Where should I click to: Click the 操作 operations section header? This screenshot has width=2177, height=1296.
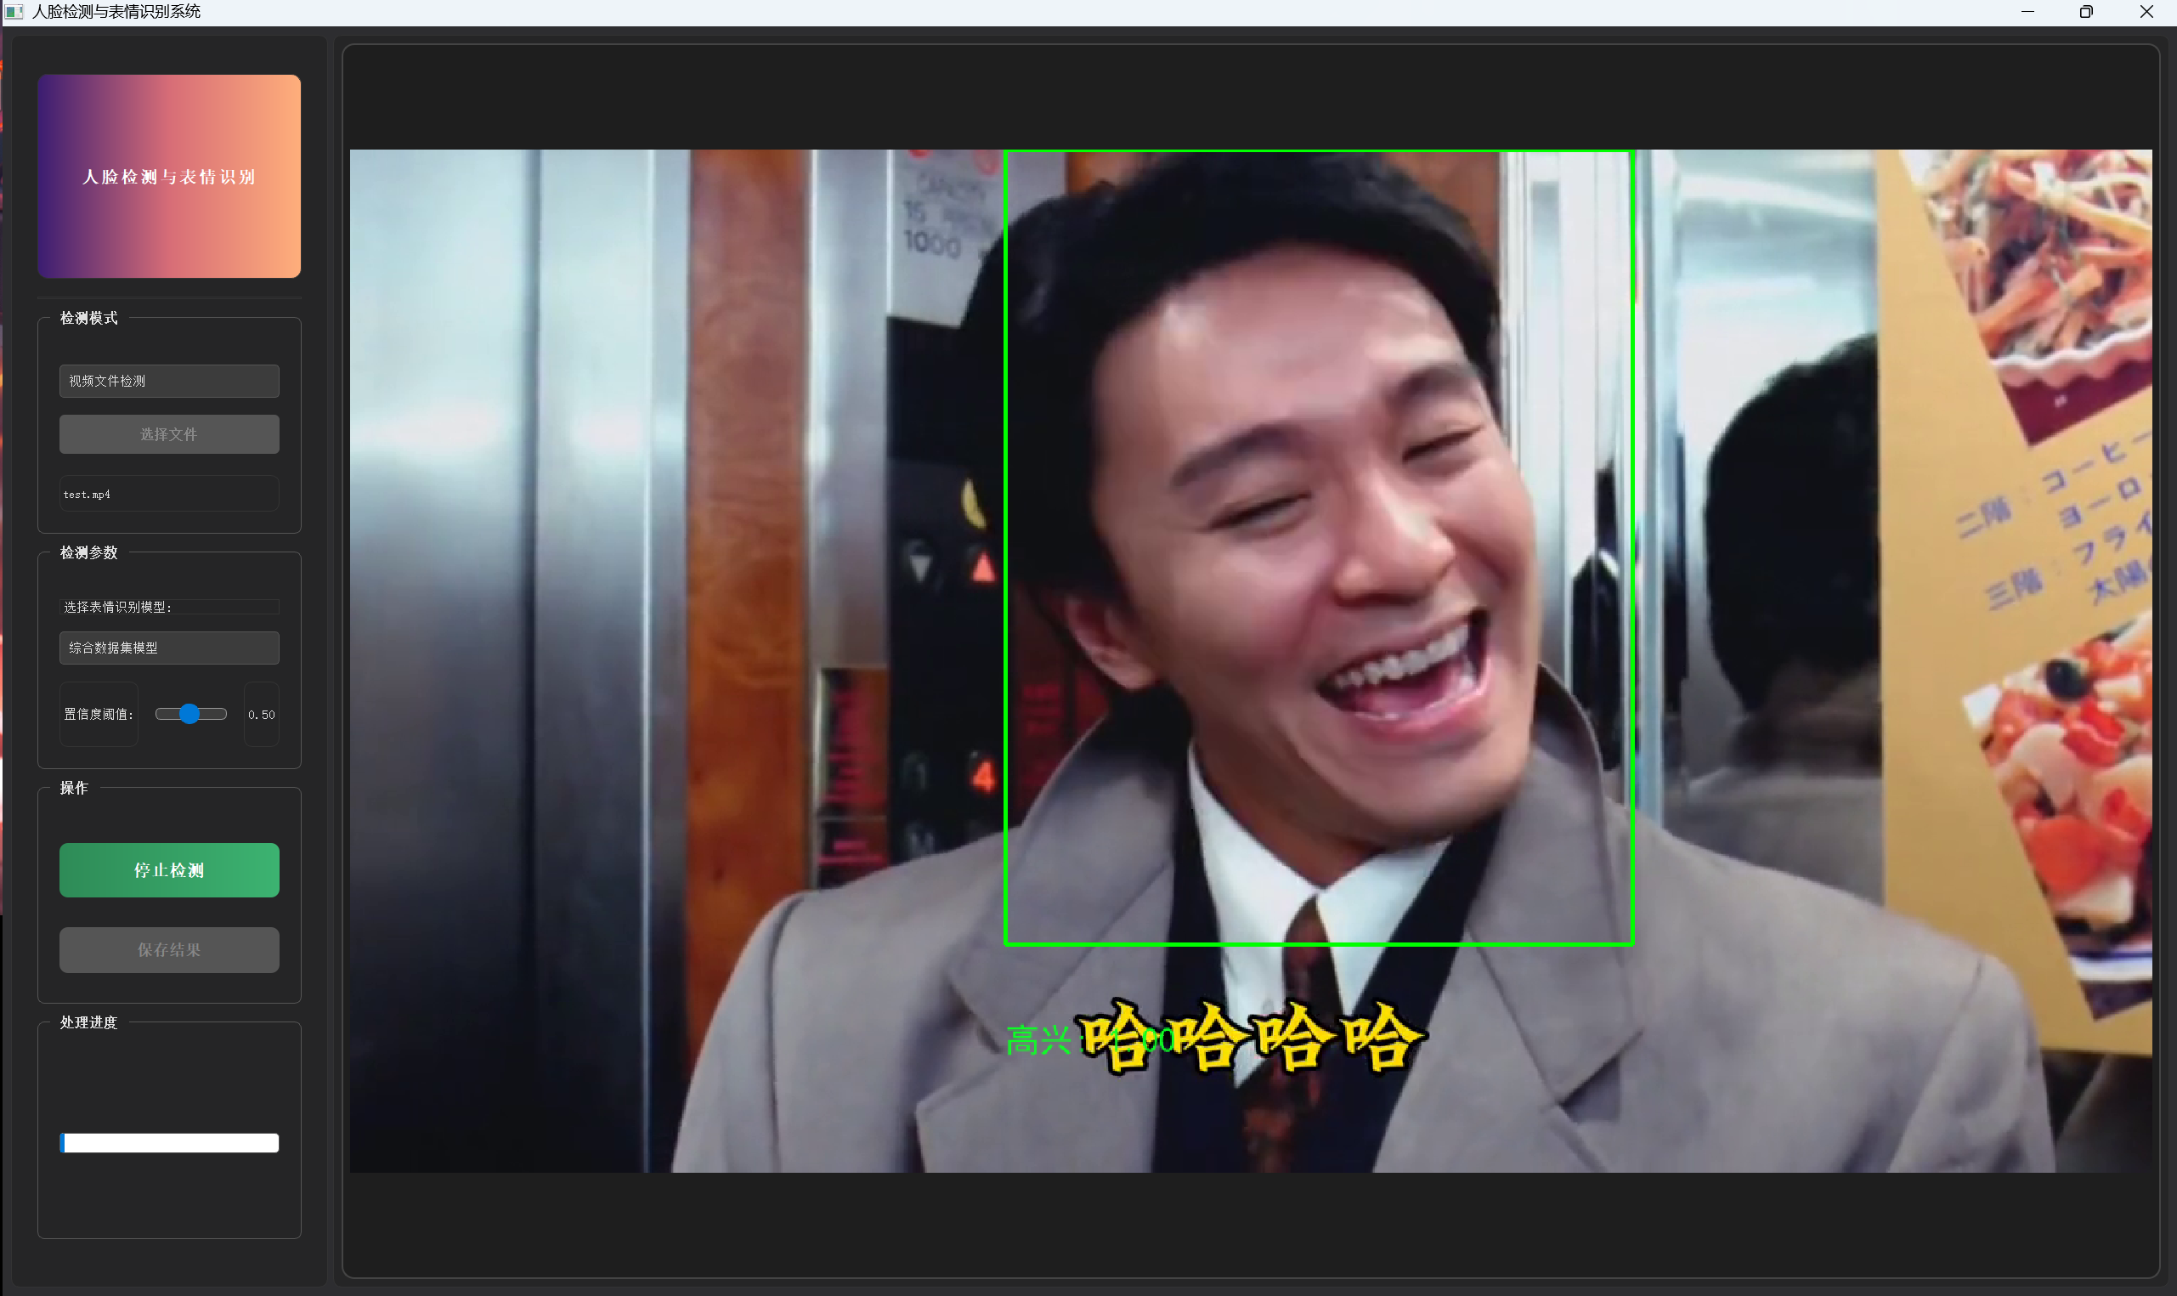pyautogui.click(x=75, y=788)
